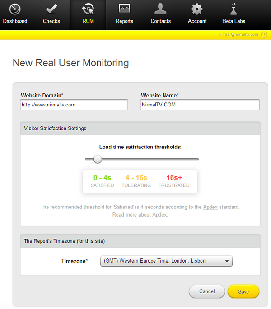Image resolution: width=271 pixels, height=309 pixels.
Task: Open the Western Europe Time combo box
Action: (x=166, y=261)
